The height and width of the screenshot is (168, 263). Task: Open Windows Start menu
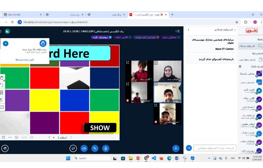pos(68,158)
